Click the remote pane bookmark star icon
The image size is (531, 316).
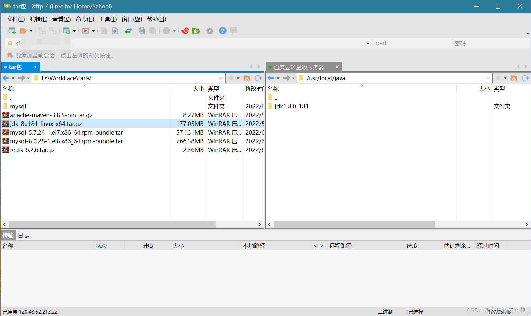coord(498,78)
